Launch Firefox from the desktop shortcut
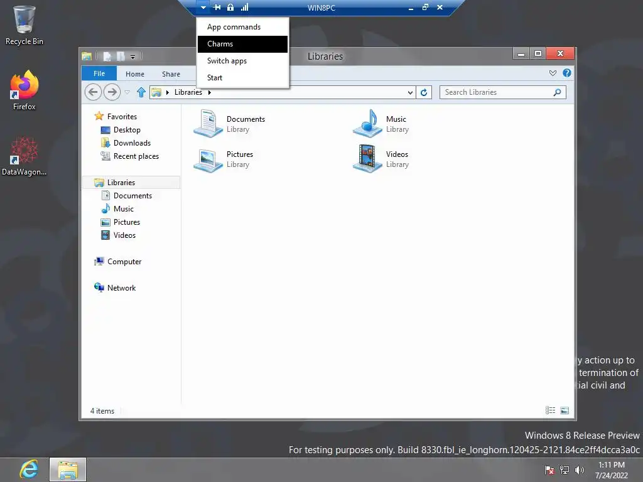Screen dimensions: 643x482 (24, 90)
